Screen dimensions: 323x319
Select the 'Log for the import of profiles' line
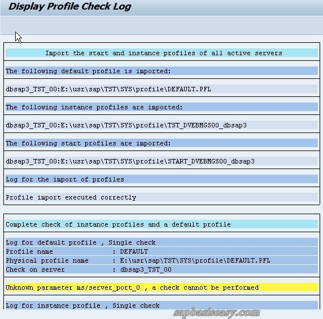(161, 179)
